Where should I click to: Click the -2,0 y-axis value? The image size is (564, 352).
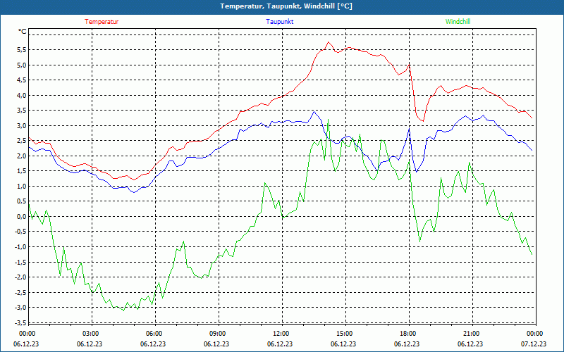pyautogui.click(x=20, y=277)
